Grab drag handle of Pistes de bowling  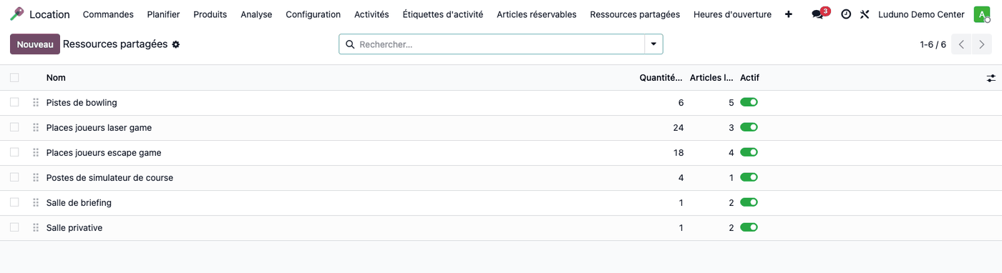pyautogui.click(x=36, y=103)
